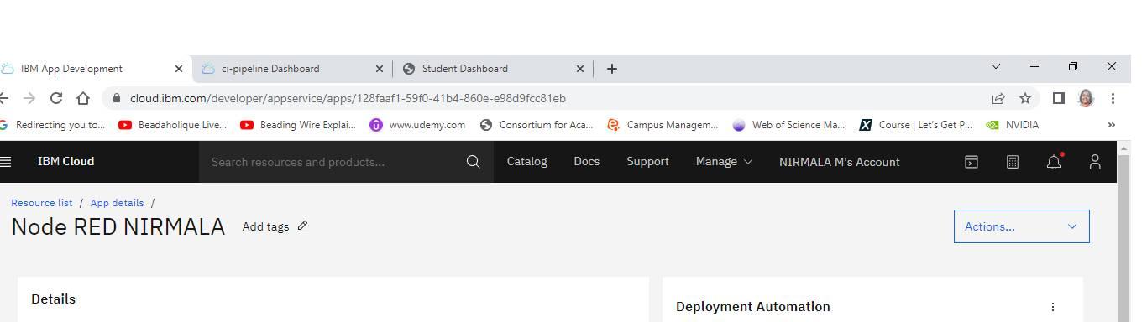Go to browser home page icon
1147x322 pixels.
coord(83,98)
